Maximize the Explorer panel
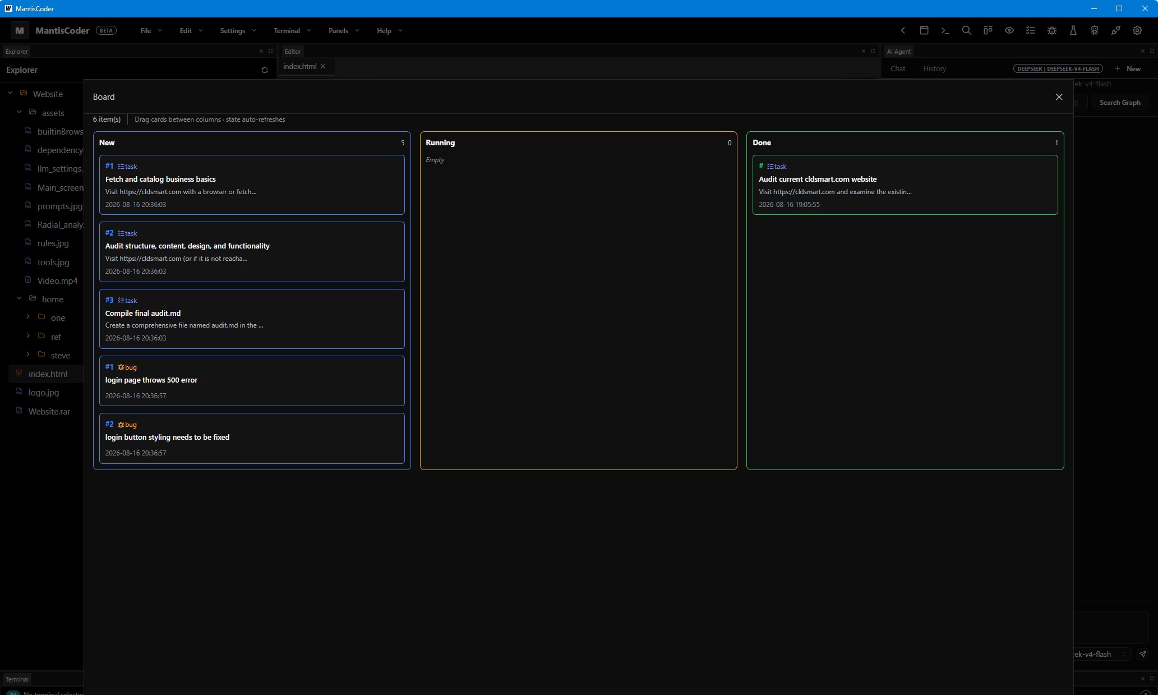The width and height of the screenshot is (1158, 695). pos(270,51)
